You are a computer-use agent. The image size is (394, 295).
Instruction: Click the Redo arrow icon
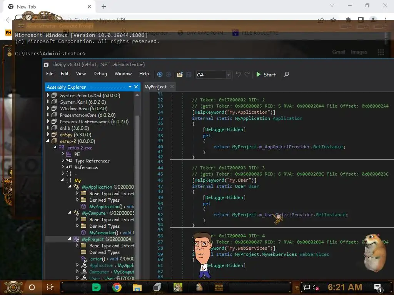tap(247, 74)
